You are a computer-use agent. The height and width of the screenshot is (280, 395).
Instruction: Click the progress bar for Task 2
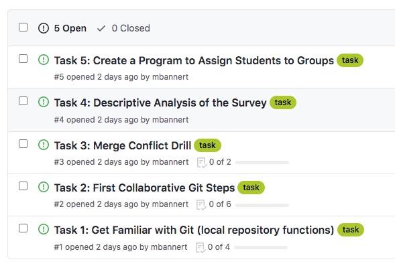point(262,205)
